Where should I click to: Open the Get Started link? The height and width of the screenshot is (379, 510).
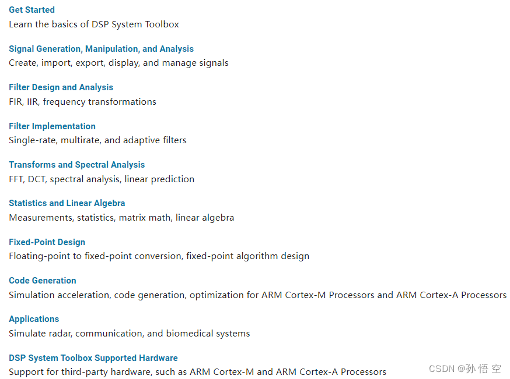[x=32, y=10]
